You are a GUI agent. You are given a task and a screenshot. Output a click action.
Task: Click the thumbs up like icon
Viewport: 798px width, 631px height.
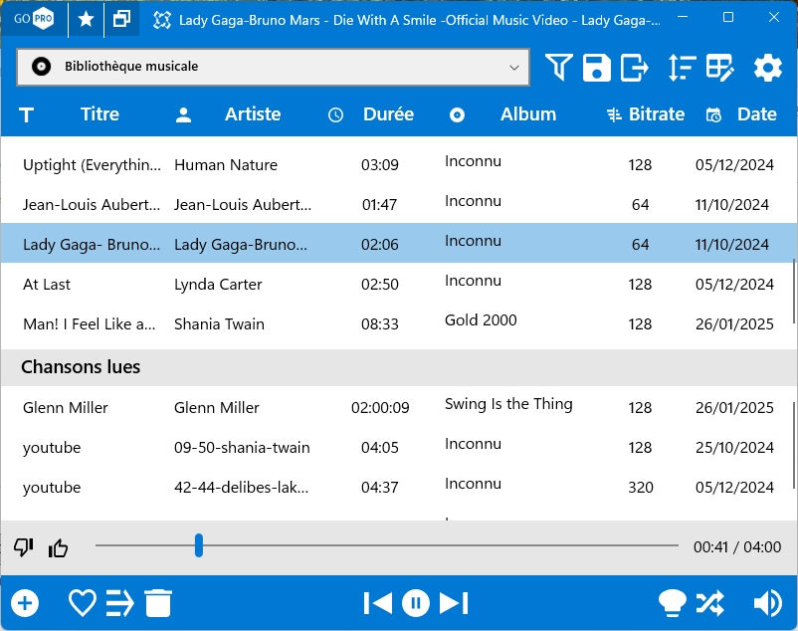pos(58,547)
